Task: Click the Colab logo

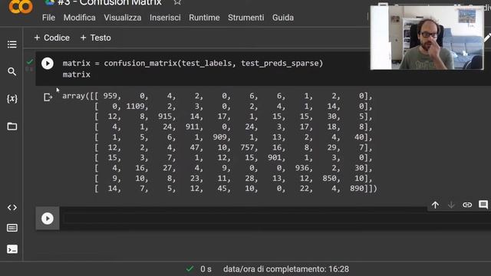Action: (21, 6)
